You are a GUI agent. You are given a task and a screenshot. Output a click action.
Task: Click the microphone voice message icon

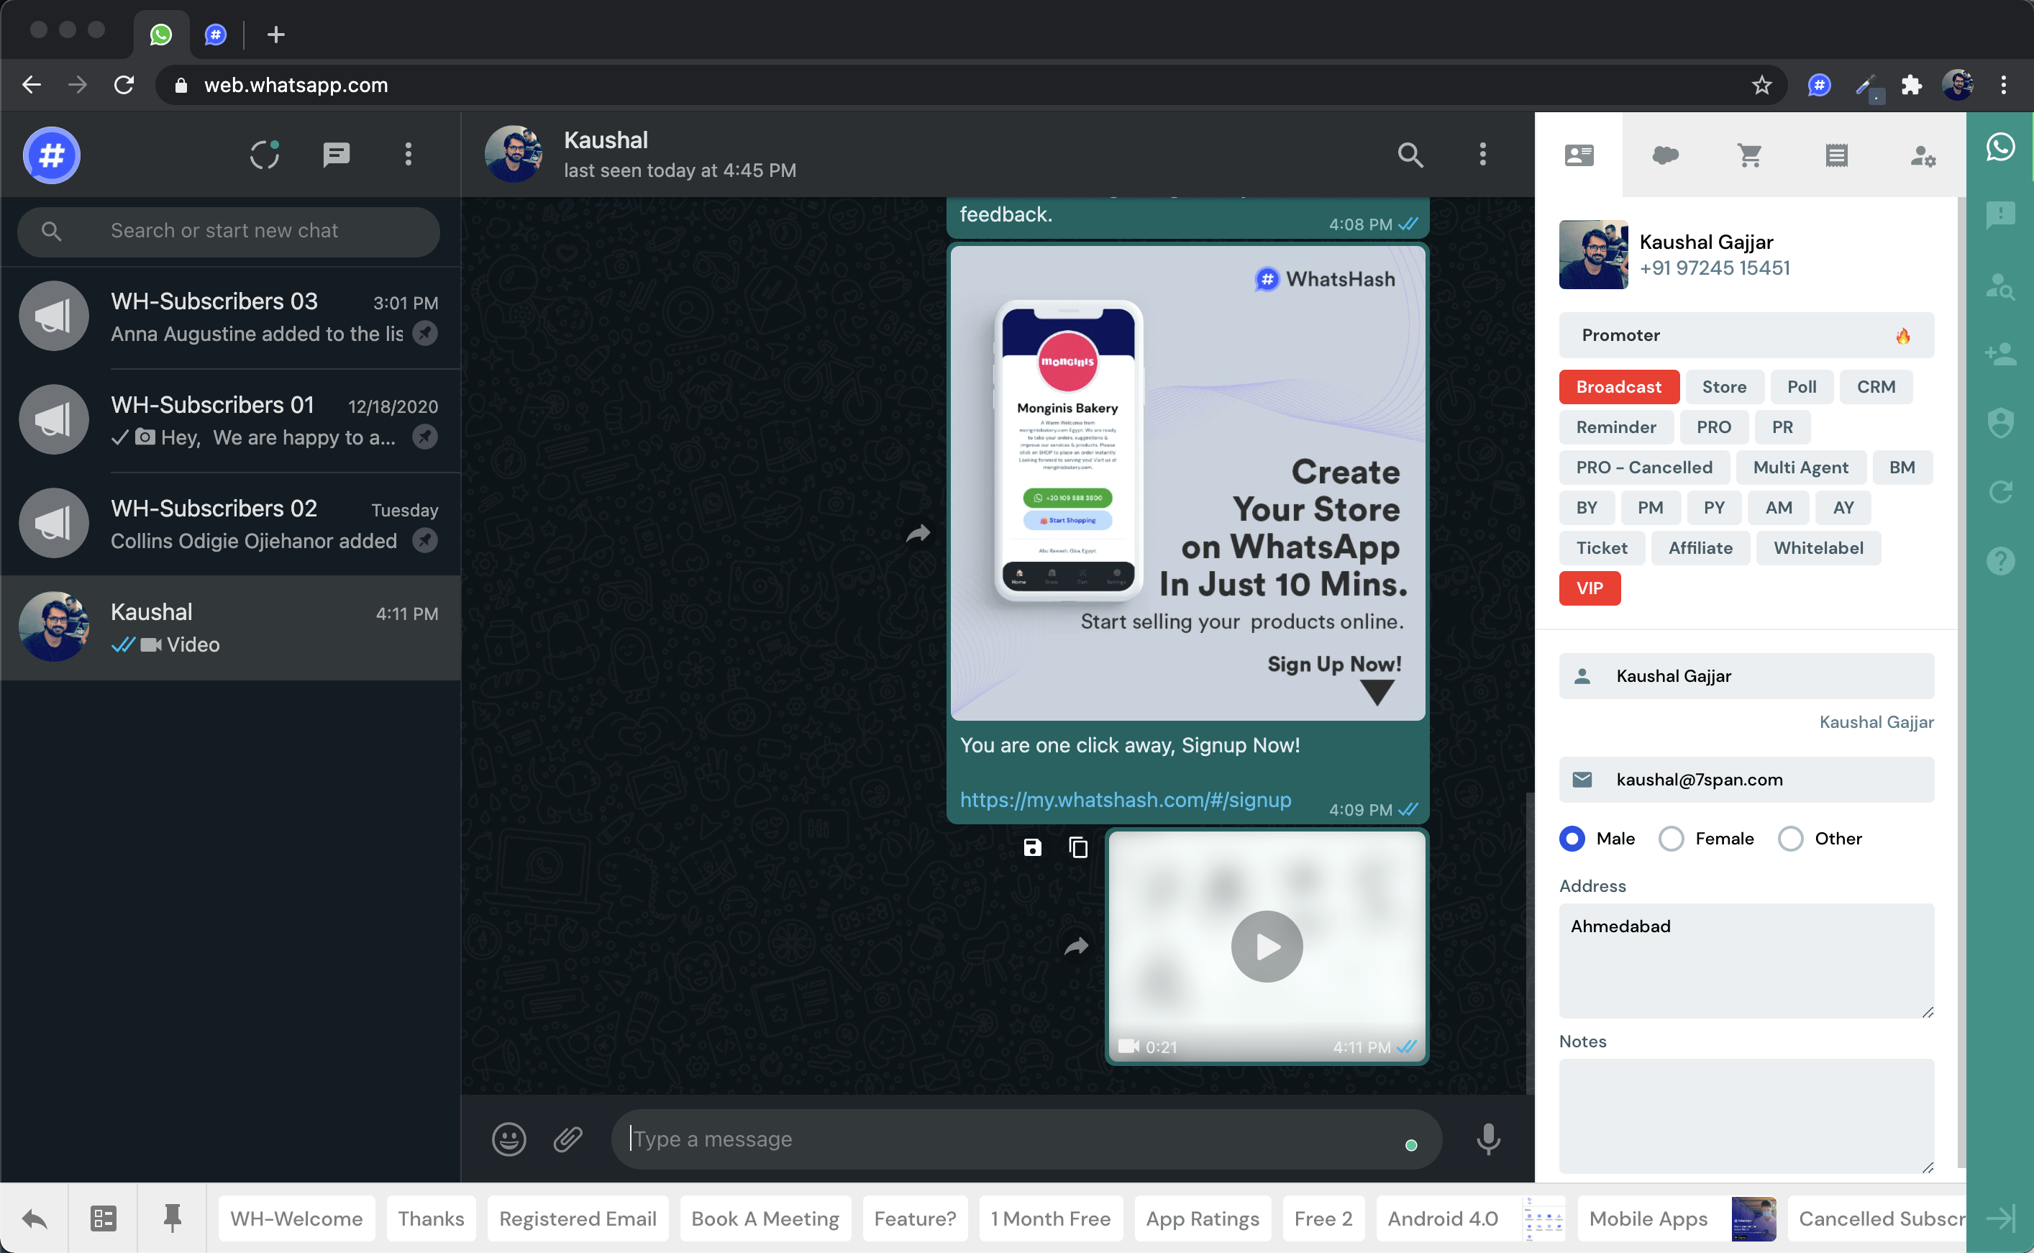point(1488,1139)
